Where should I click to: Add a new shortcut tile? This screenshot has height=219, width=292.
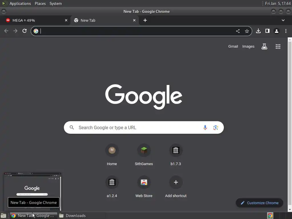click(x=176, y=187)
